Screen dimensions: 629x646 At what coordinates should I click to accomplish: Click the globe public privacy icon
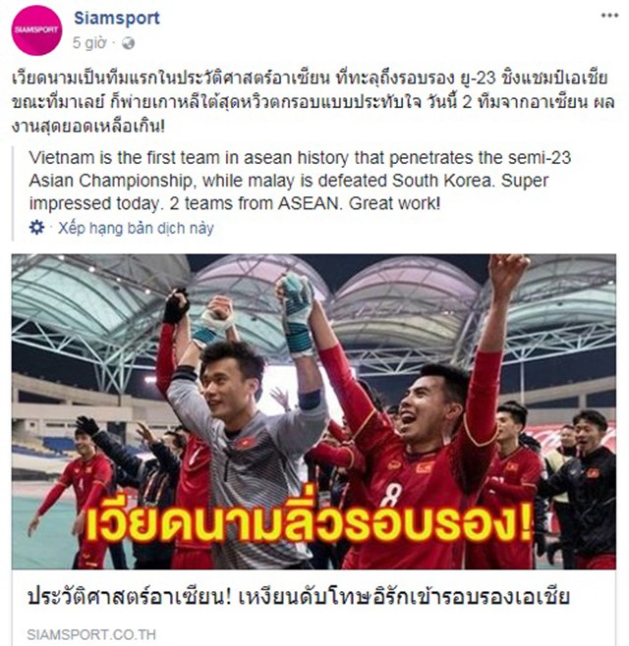128,43
